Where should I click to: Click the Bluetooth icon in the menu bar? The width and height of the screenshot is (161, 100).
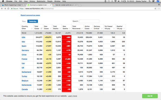coord(112,1)
